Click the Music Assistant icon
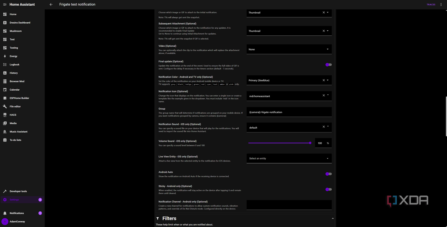Viewport: 447px width, 227px height. click(5, 131)
